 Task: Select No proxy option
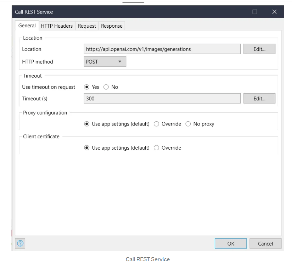pyautogui.click(x=188, y=124)
